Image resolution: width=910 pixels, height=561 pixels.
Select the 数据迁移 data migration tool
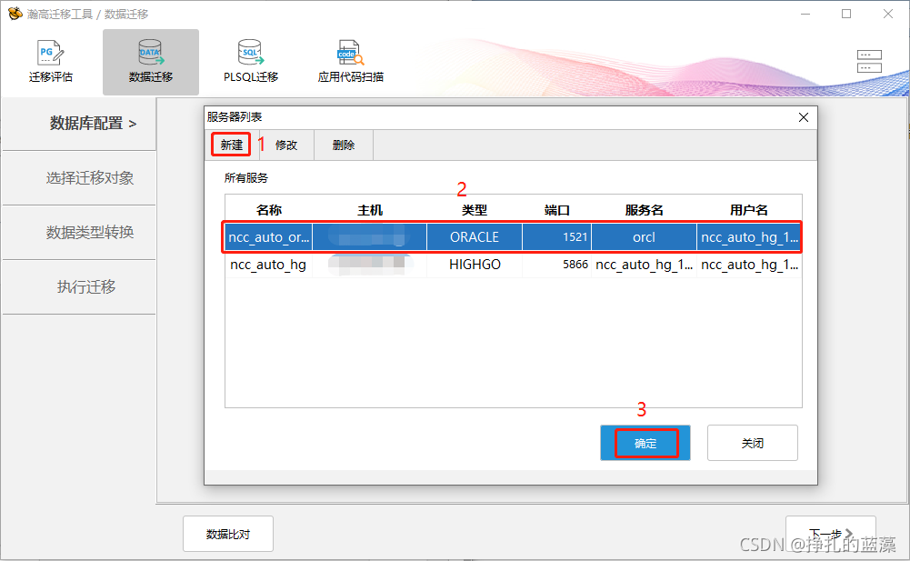pyautogui.click(x=151, y=62)
